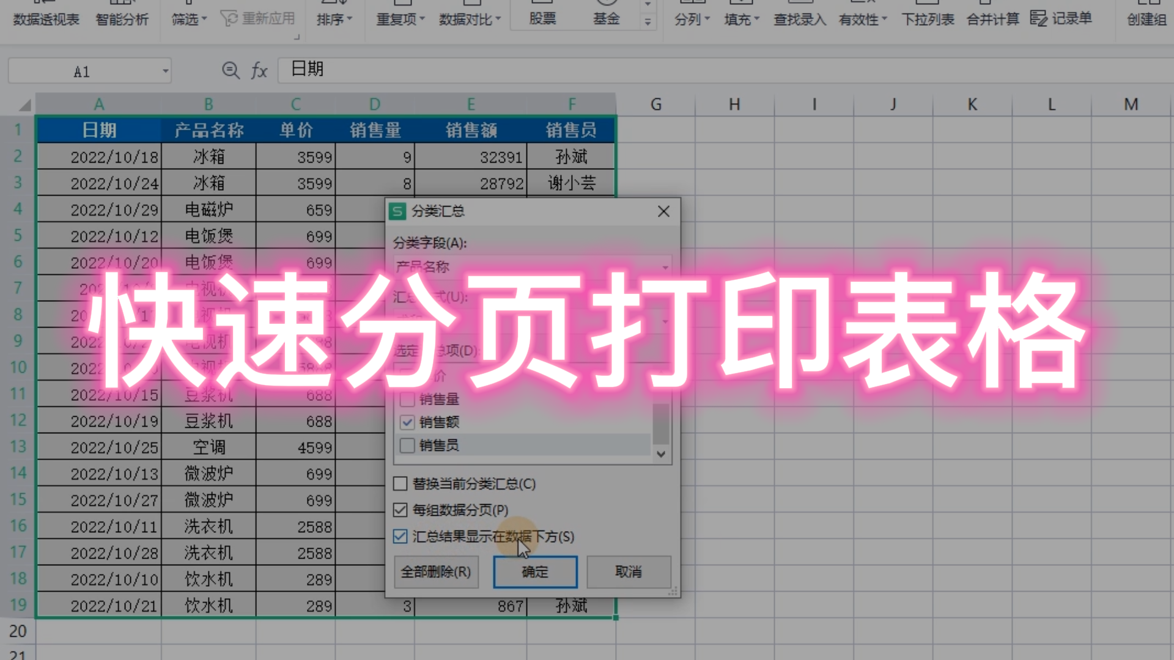Click cell with date 2022/10/21
The image size is (1174, 660).
tap(99, 606)
